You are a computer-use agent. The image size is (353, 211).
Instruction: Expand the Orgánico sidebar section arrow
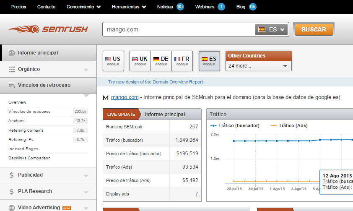click(86, 70)
